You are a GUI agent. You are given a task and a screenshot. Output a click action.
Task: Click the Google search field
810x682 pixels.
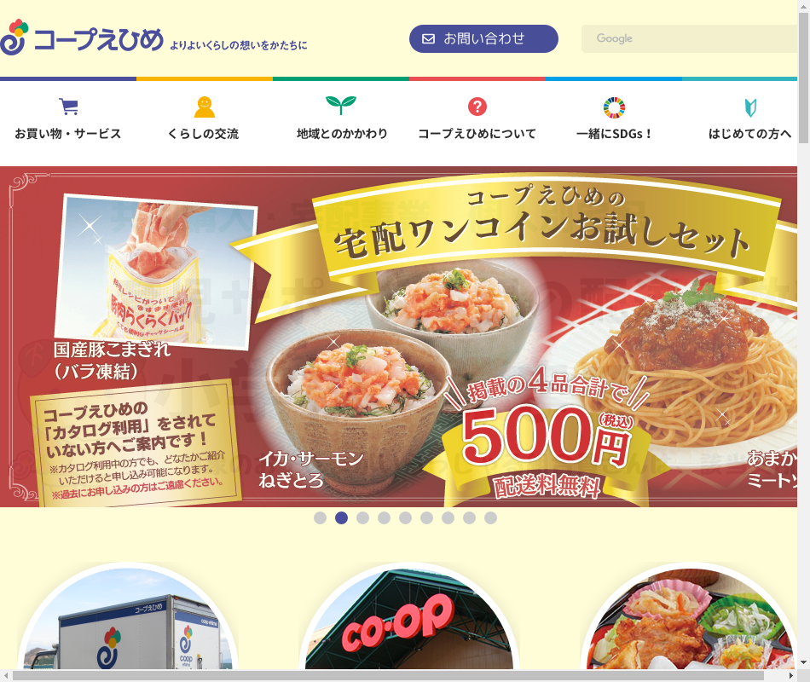coord(690,38)
